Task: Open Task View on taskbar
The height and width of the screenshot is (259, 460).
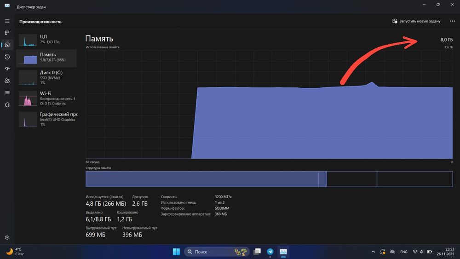Action: pos(257,252)
